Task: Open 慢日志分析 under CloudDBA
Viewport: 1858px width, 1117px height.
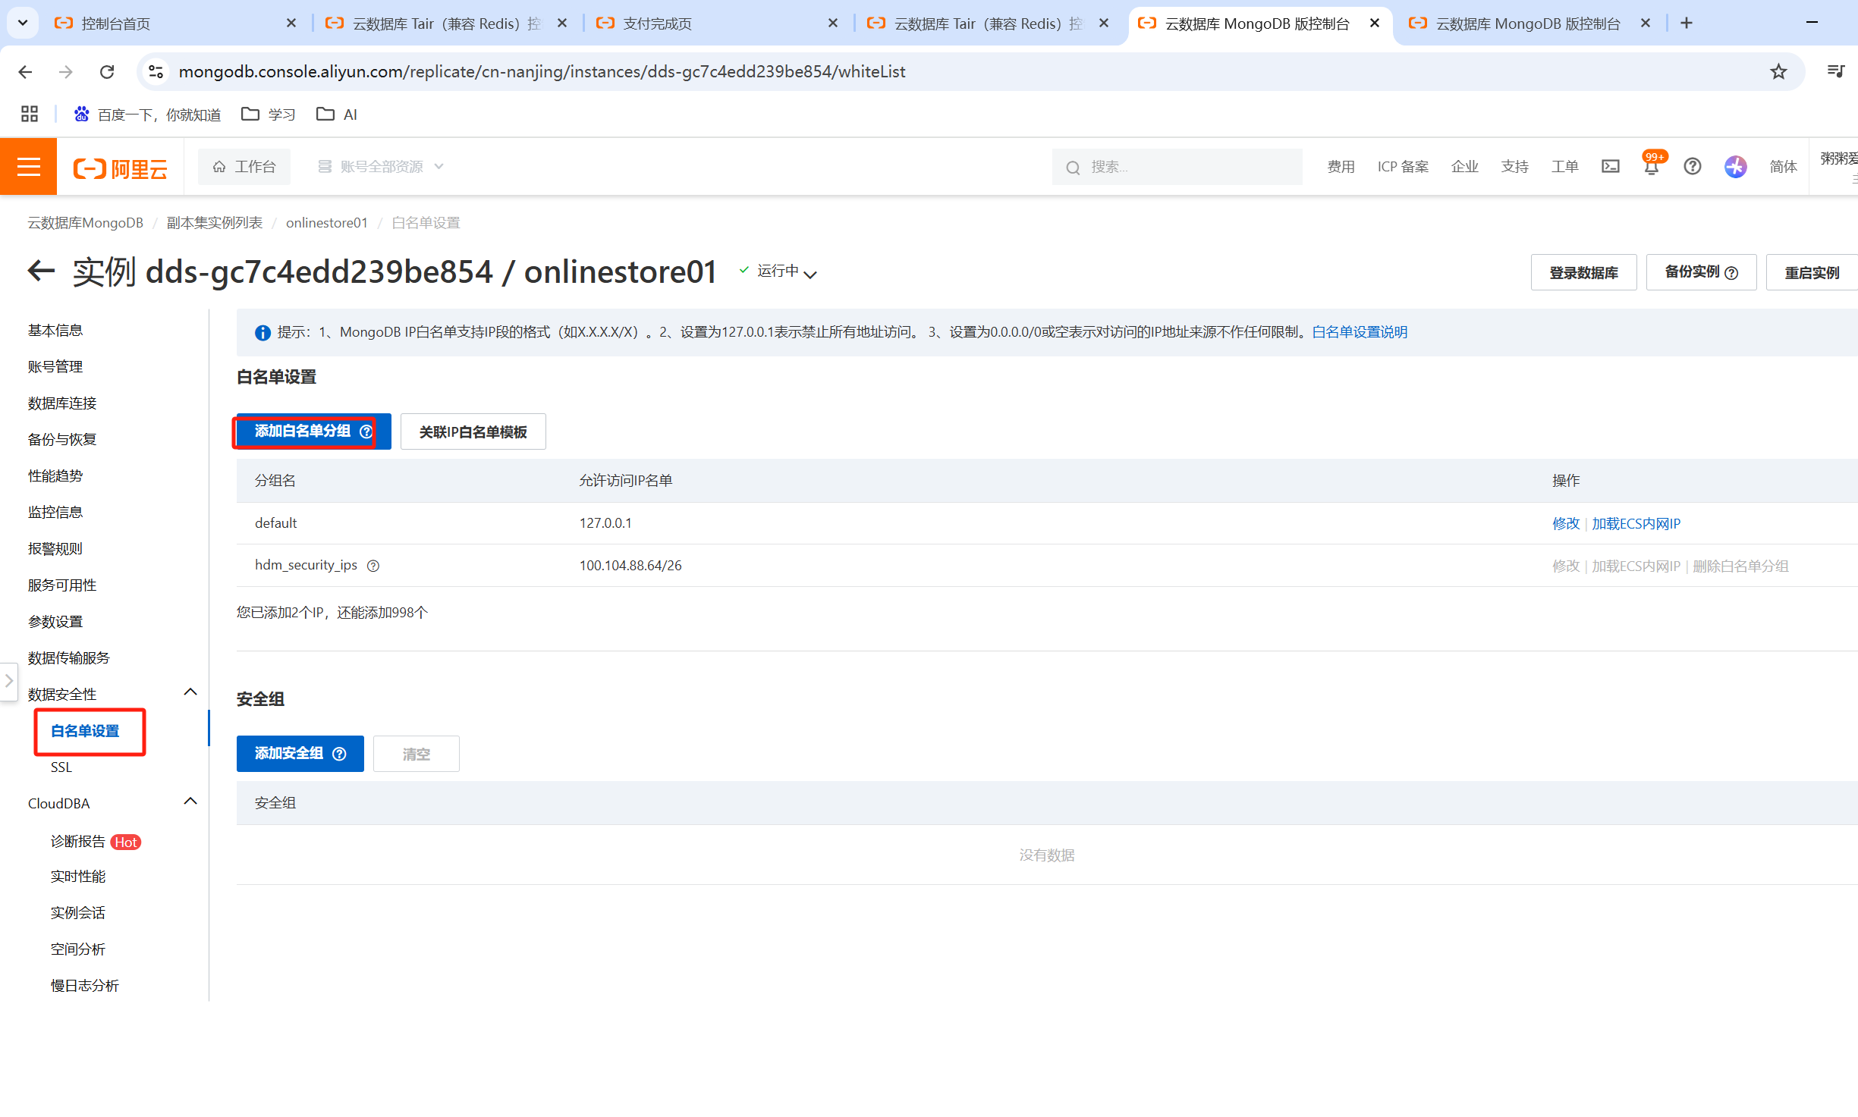Action: point(85,985)
